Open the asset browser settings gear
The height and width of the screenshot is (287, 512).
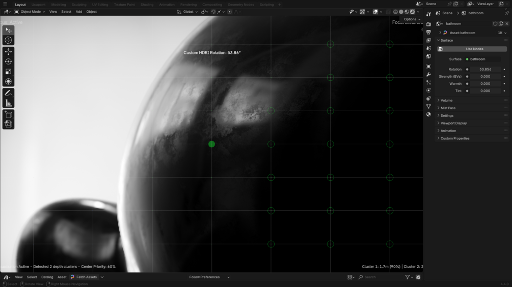coord(418,277)
